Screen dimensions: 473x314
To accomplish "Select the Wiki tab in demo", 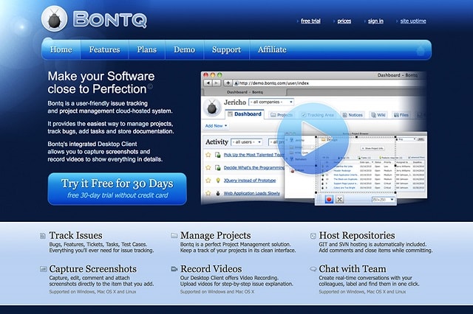I will 378,115.
